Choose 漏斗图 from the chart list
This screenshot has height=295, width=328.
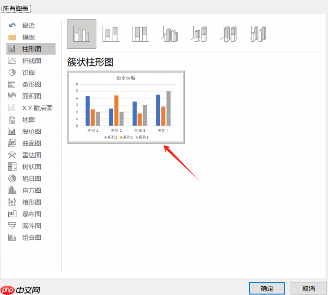(32, 226)
